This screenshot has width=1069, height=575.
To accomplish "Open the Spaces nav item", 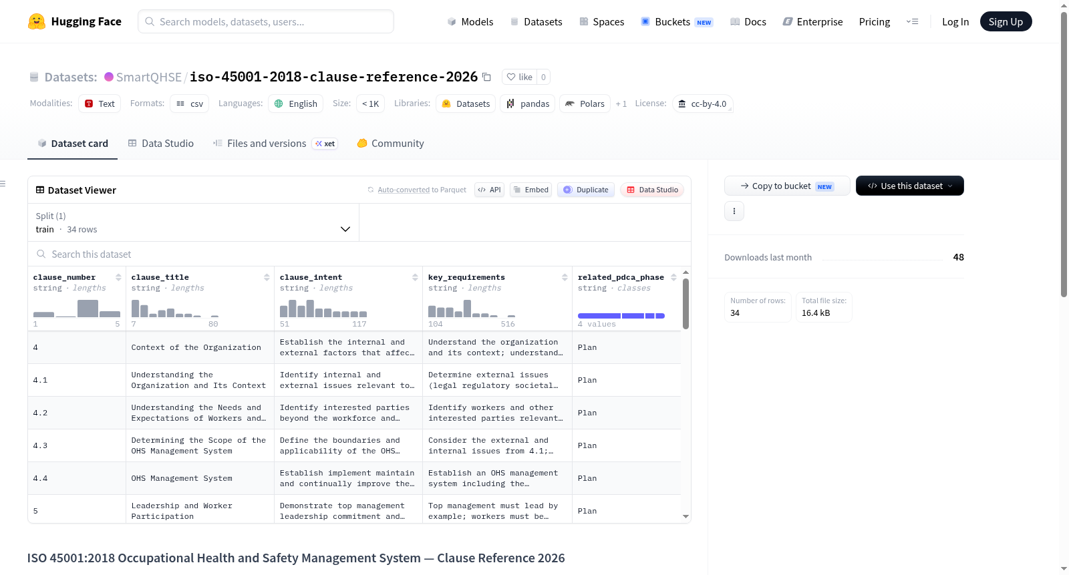I will pos(601,21).
